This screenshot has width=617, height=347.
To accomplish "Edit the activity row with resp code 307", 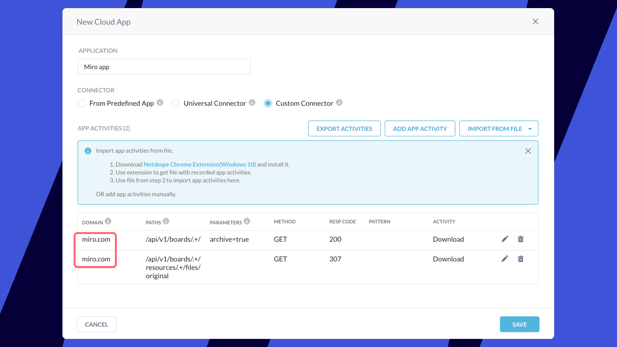I will pyautogui.click(x=505, y=259).
